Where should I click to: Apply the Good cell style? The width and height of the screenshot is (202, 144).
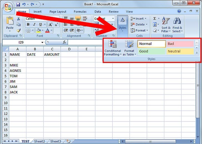(151, 51)
